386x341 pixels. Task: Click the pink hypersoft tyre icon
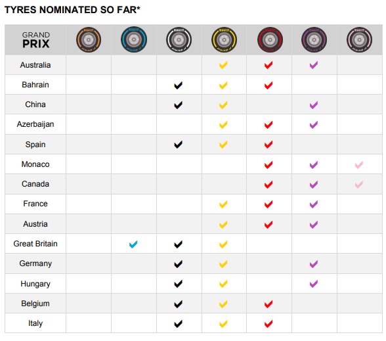coord(360,39)
